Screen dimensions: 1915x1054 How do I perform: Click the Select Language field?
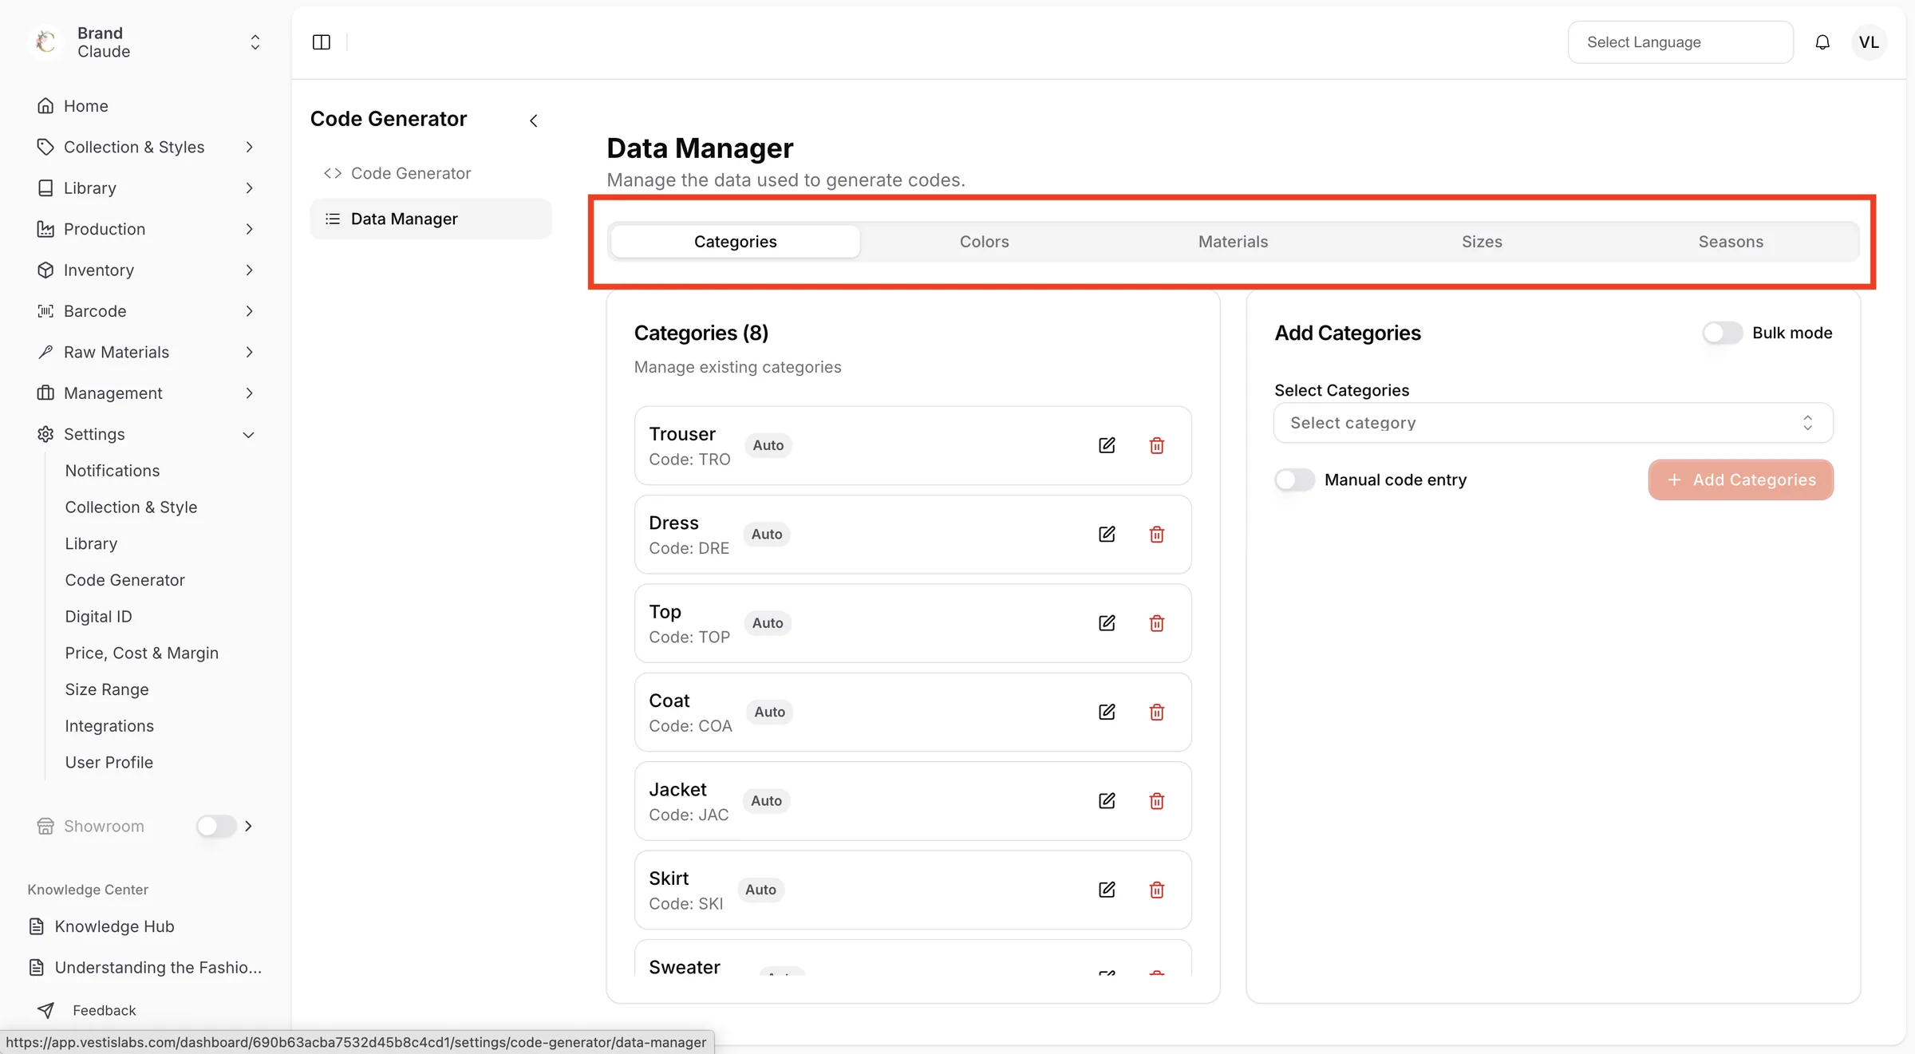click(x=1680, y=42)
